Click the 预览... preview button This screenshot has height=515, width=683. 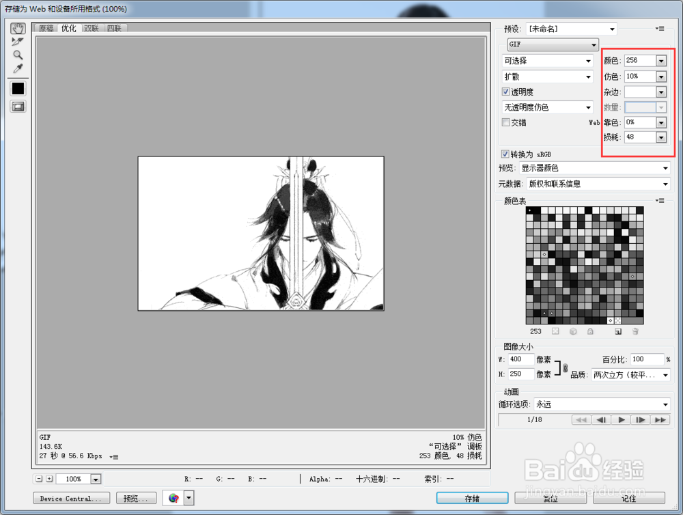(x=137, y=499)
